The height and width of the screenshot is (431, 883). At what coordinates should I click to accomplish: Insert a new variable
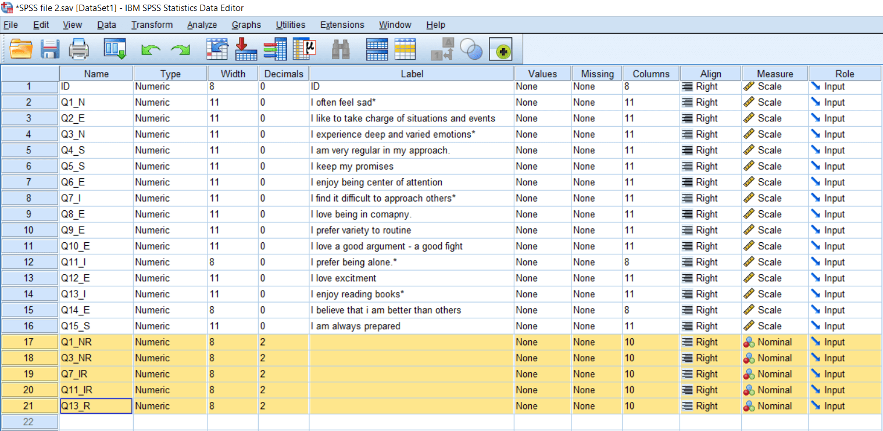point(405,49)
